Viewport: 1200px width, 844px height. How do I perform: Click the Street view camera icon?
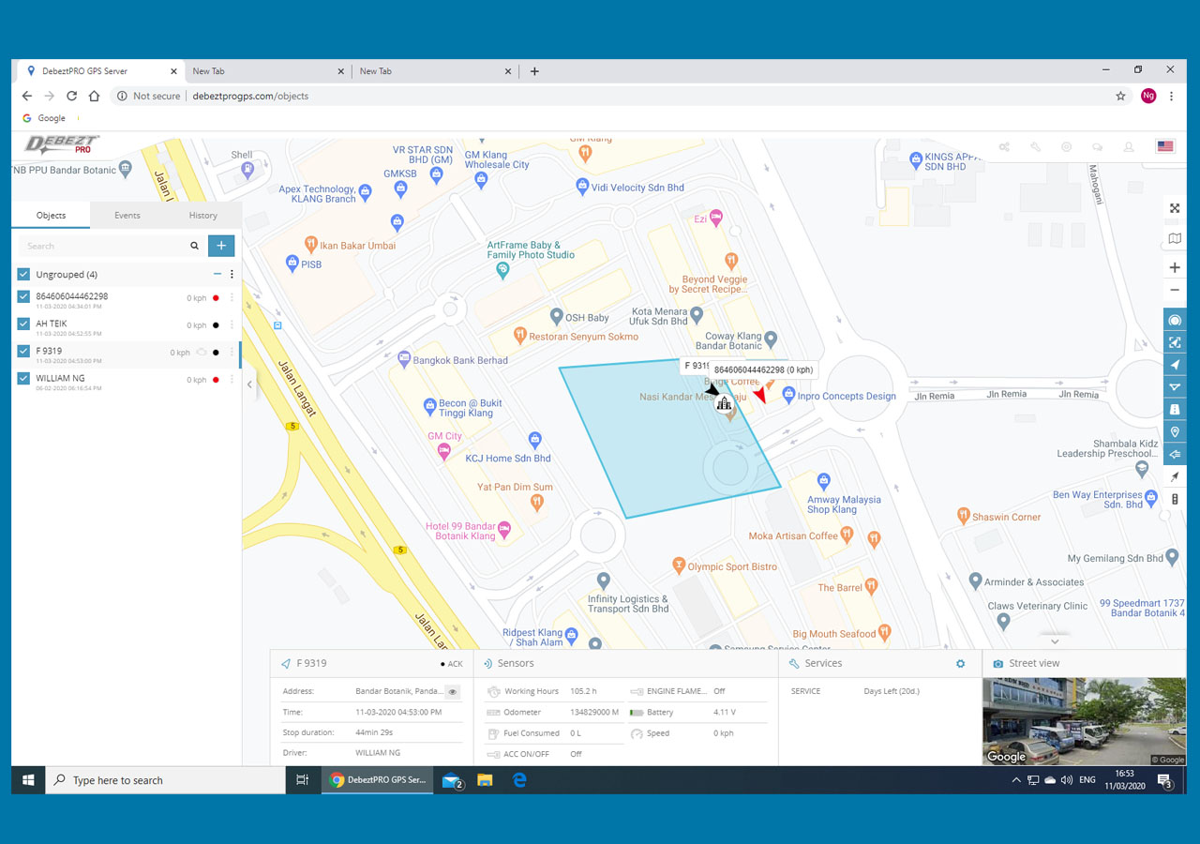pyautogui.click(x=998, y=664)
